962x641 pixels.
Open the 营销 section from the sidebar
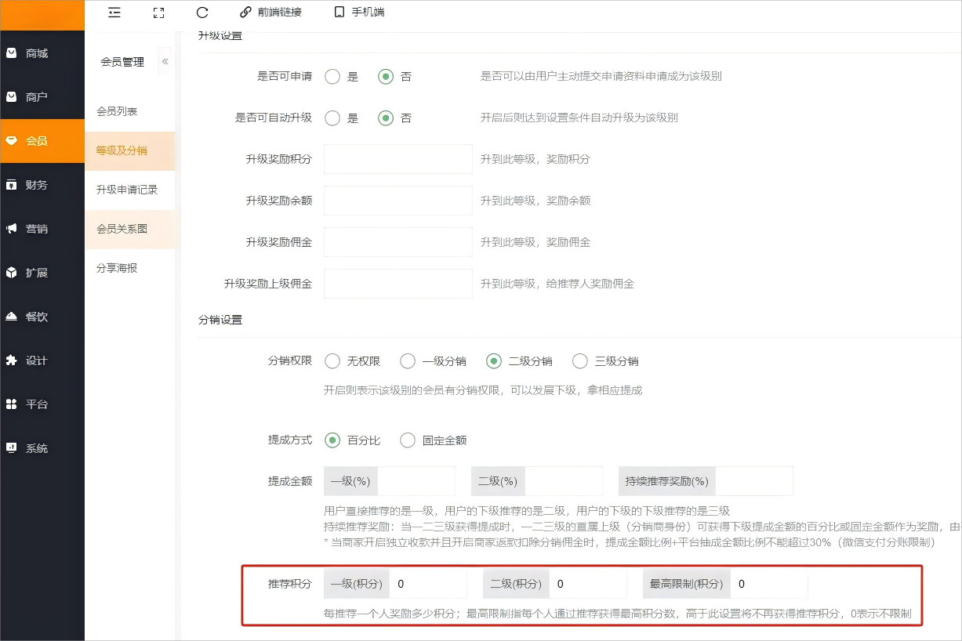42,228
